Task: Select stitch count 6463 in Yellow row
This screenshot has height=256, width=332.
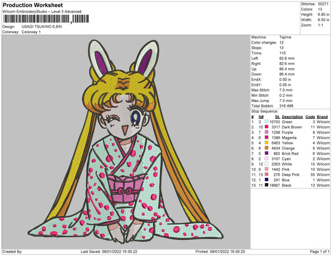Action: point(276,143)
